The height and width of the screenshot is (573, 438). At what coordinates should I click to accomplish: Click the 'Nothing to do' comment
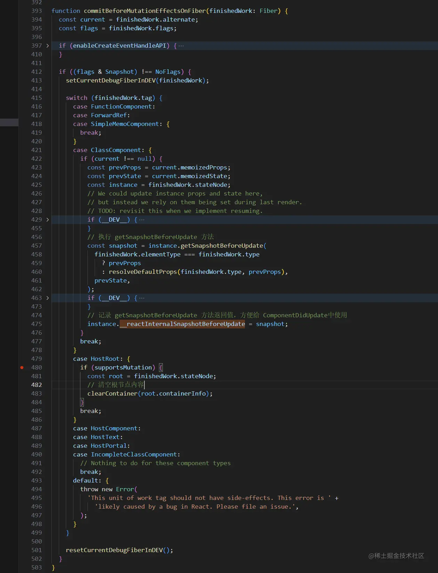coord(156,463)
